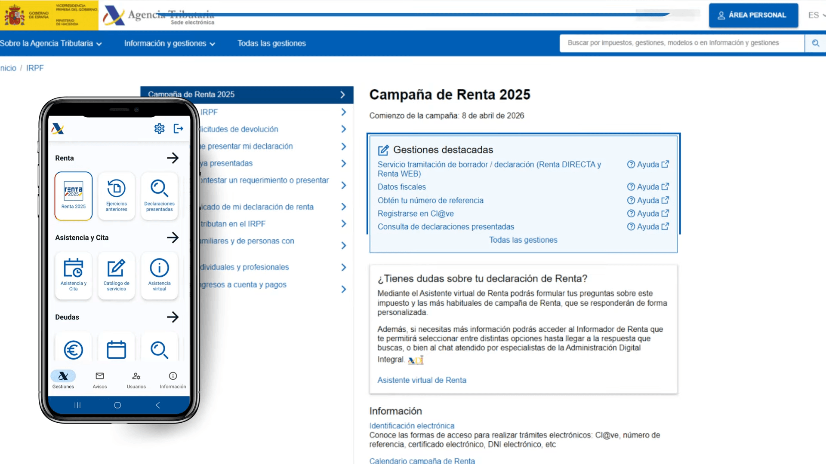This screenshot has width=826, height=464.
Task: Select Ejercicios anteriores in the app
Action: (x=116, y=196)
